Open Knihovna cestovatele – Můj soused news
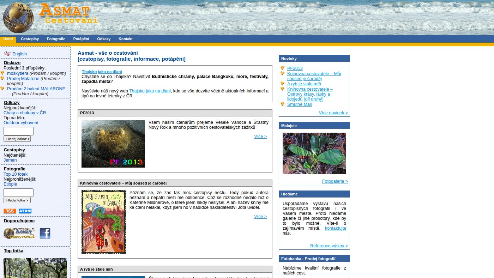 coord(314,76)
